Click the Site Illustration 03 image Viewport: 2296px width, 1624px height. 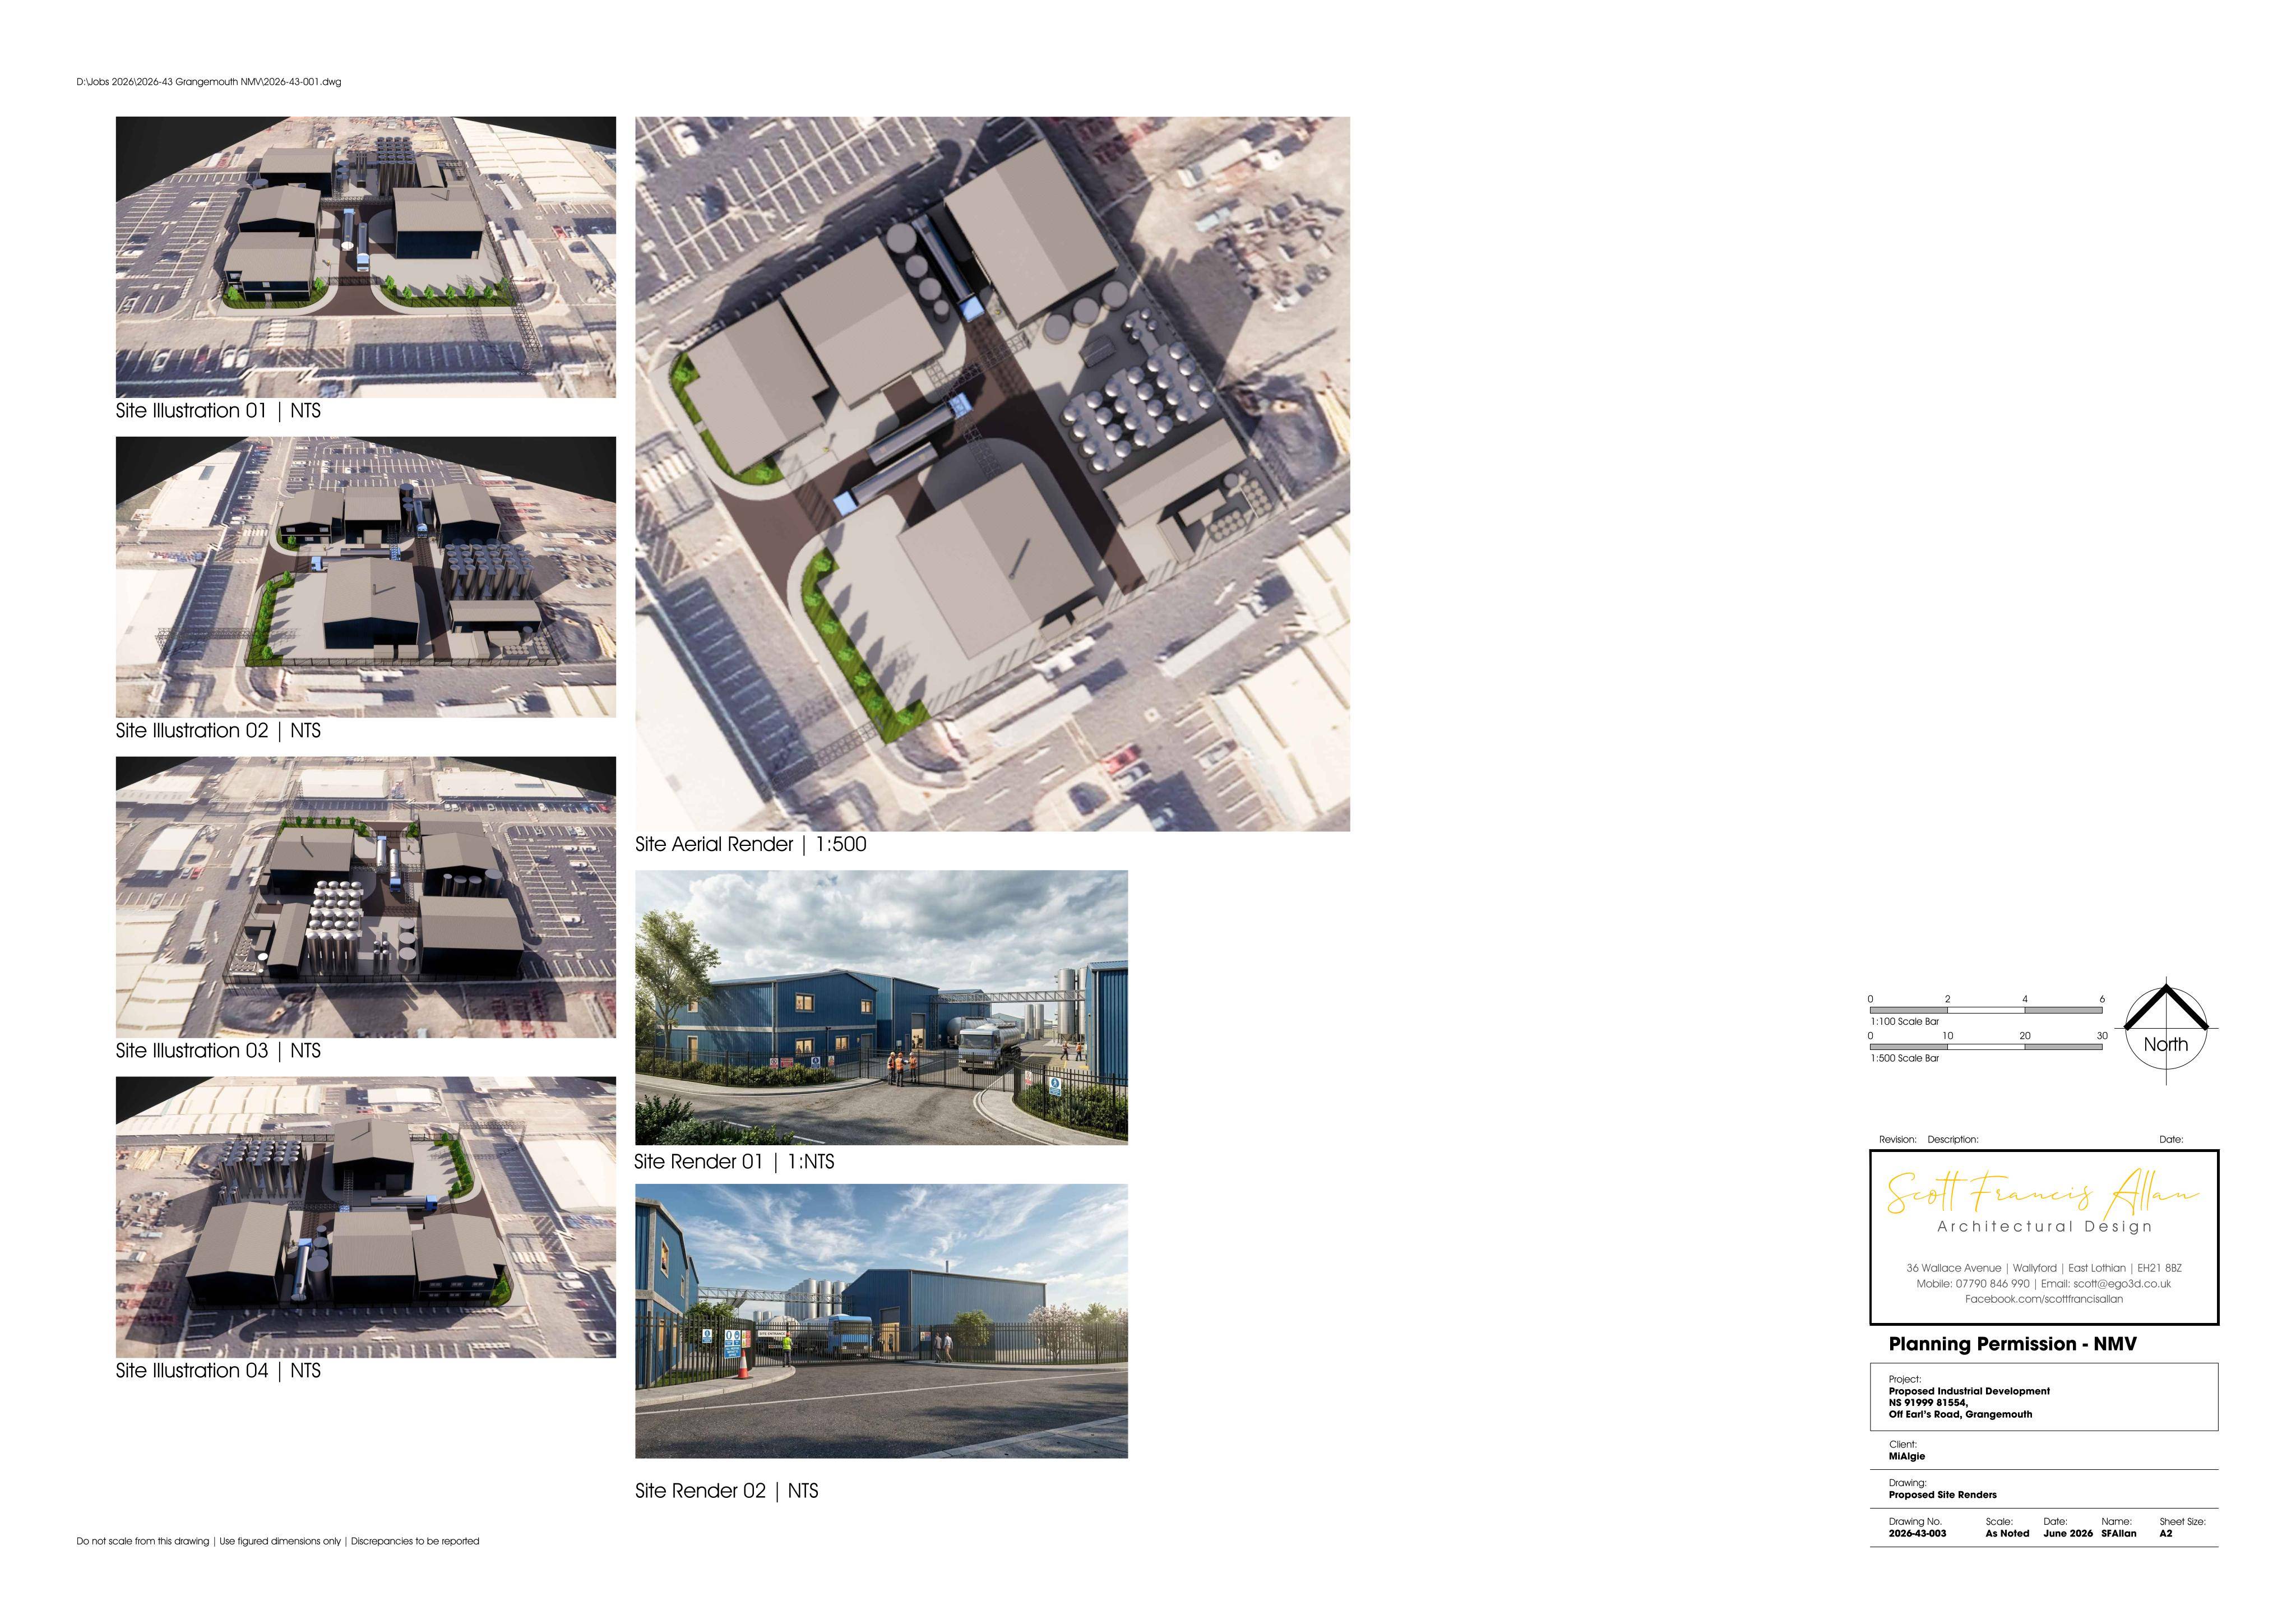pos(366,897)
